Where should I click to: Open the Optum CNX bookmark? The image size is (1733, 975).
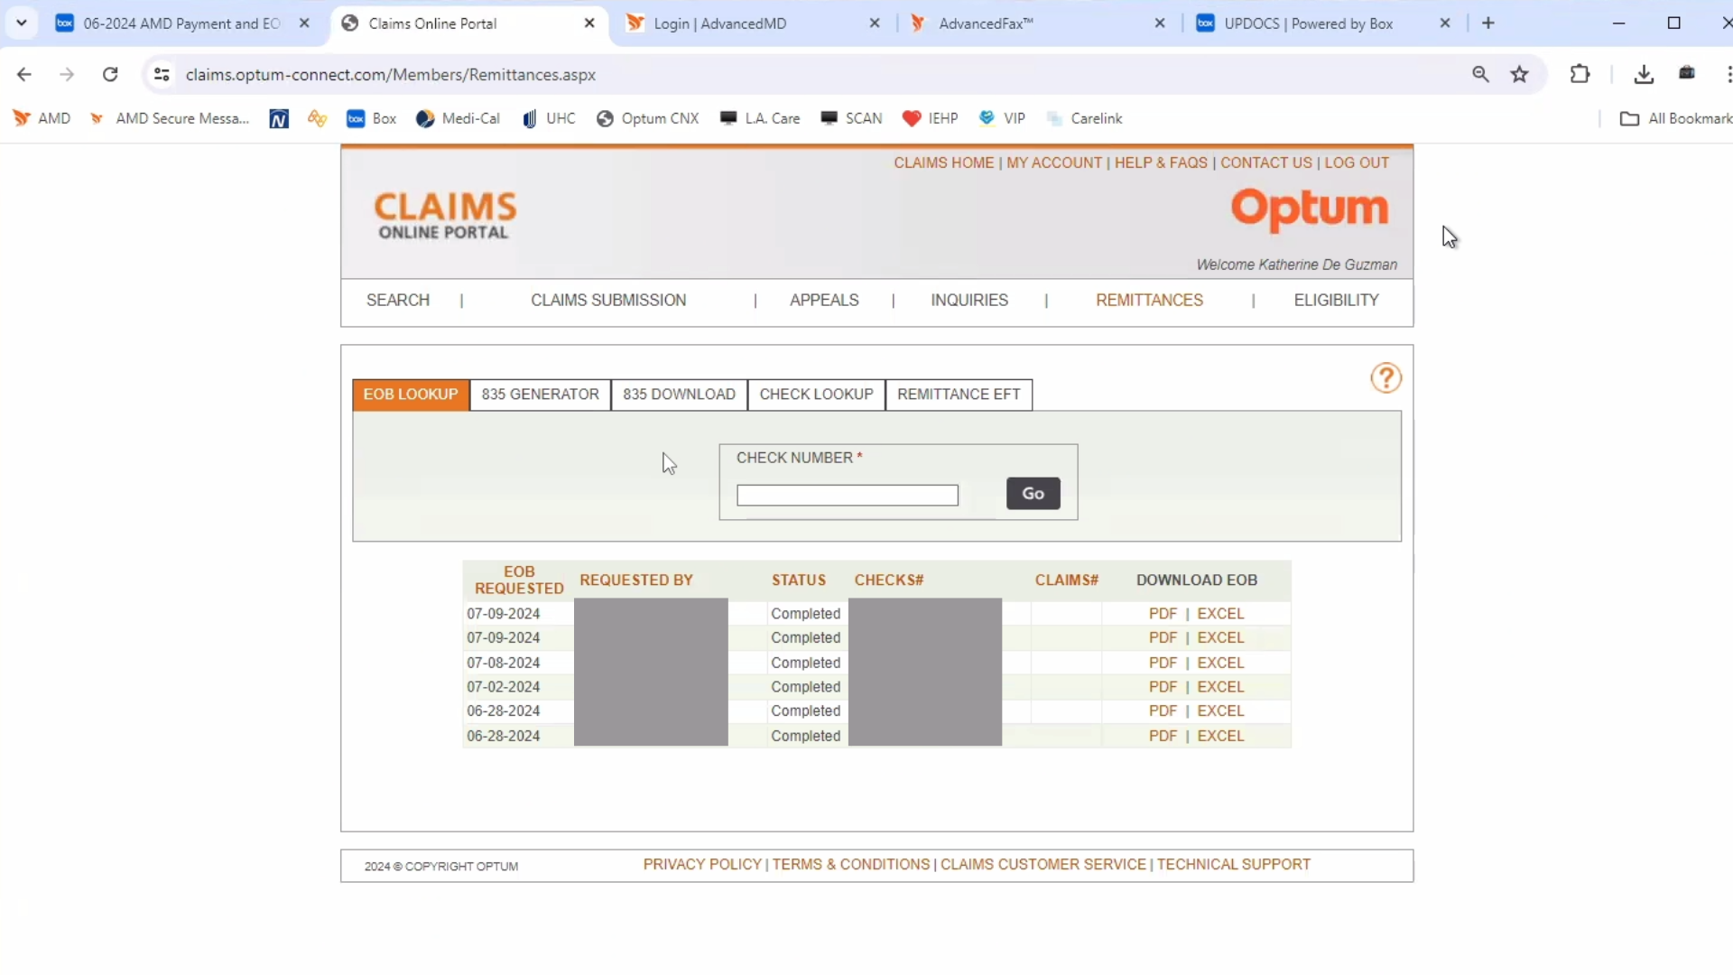647,118
